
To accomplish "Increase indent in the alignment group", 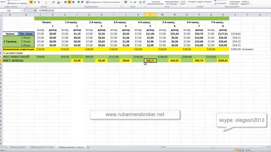I will [x=82, y=2].
